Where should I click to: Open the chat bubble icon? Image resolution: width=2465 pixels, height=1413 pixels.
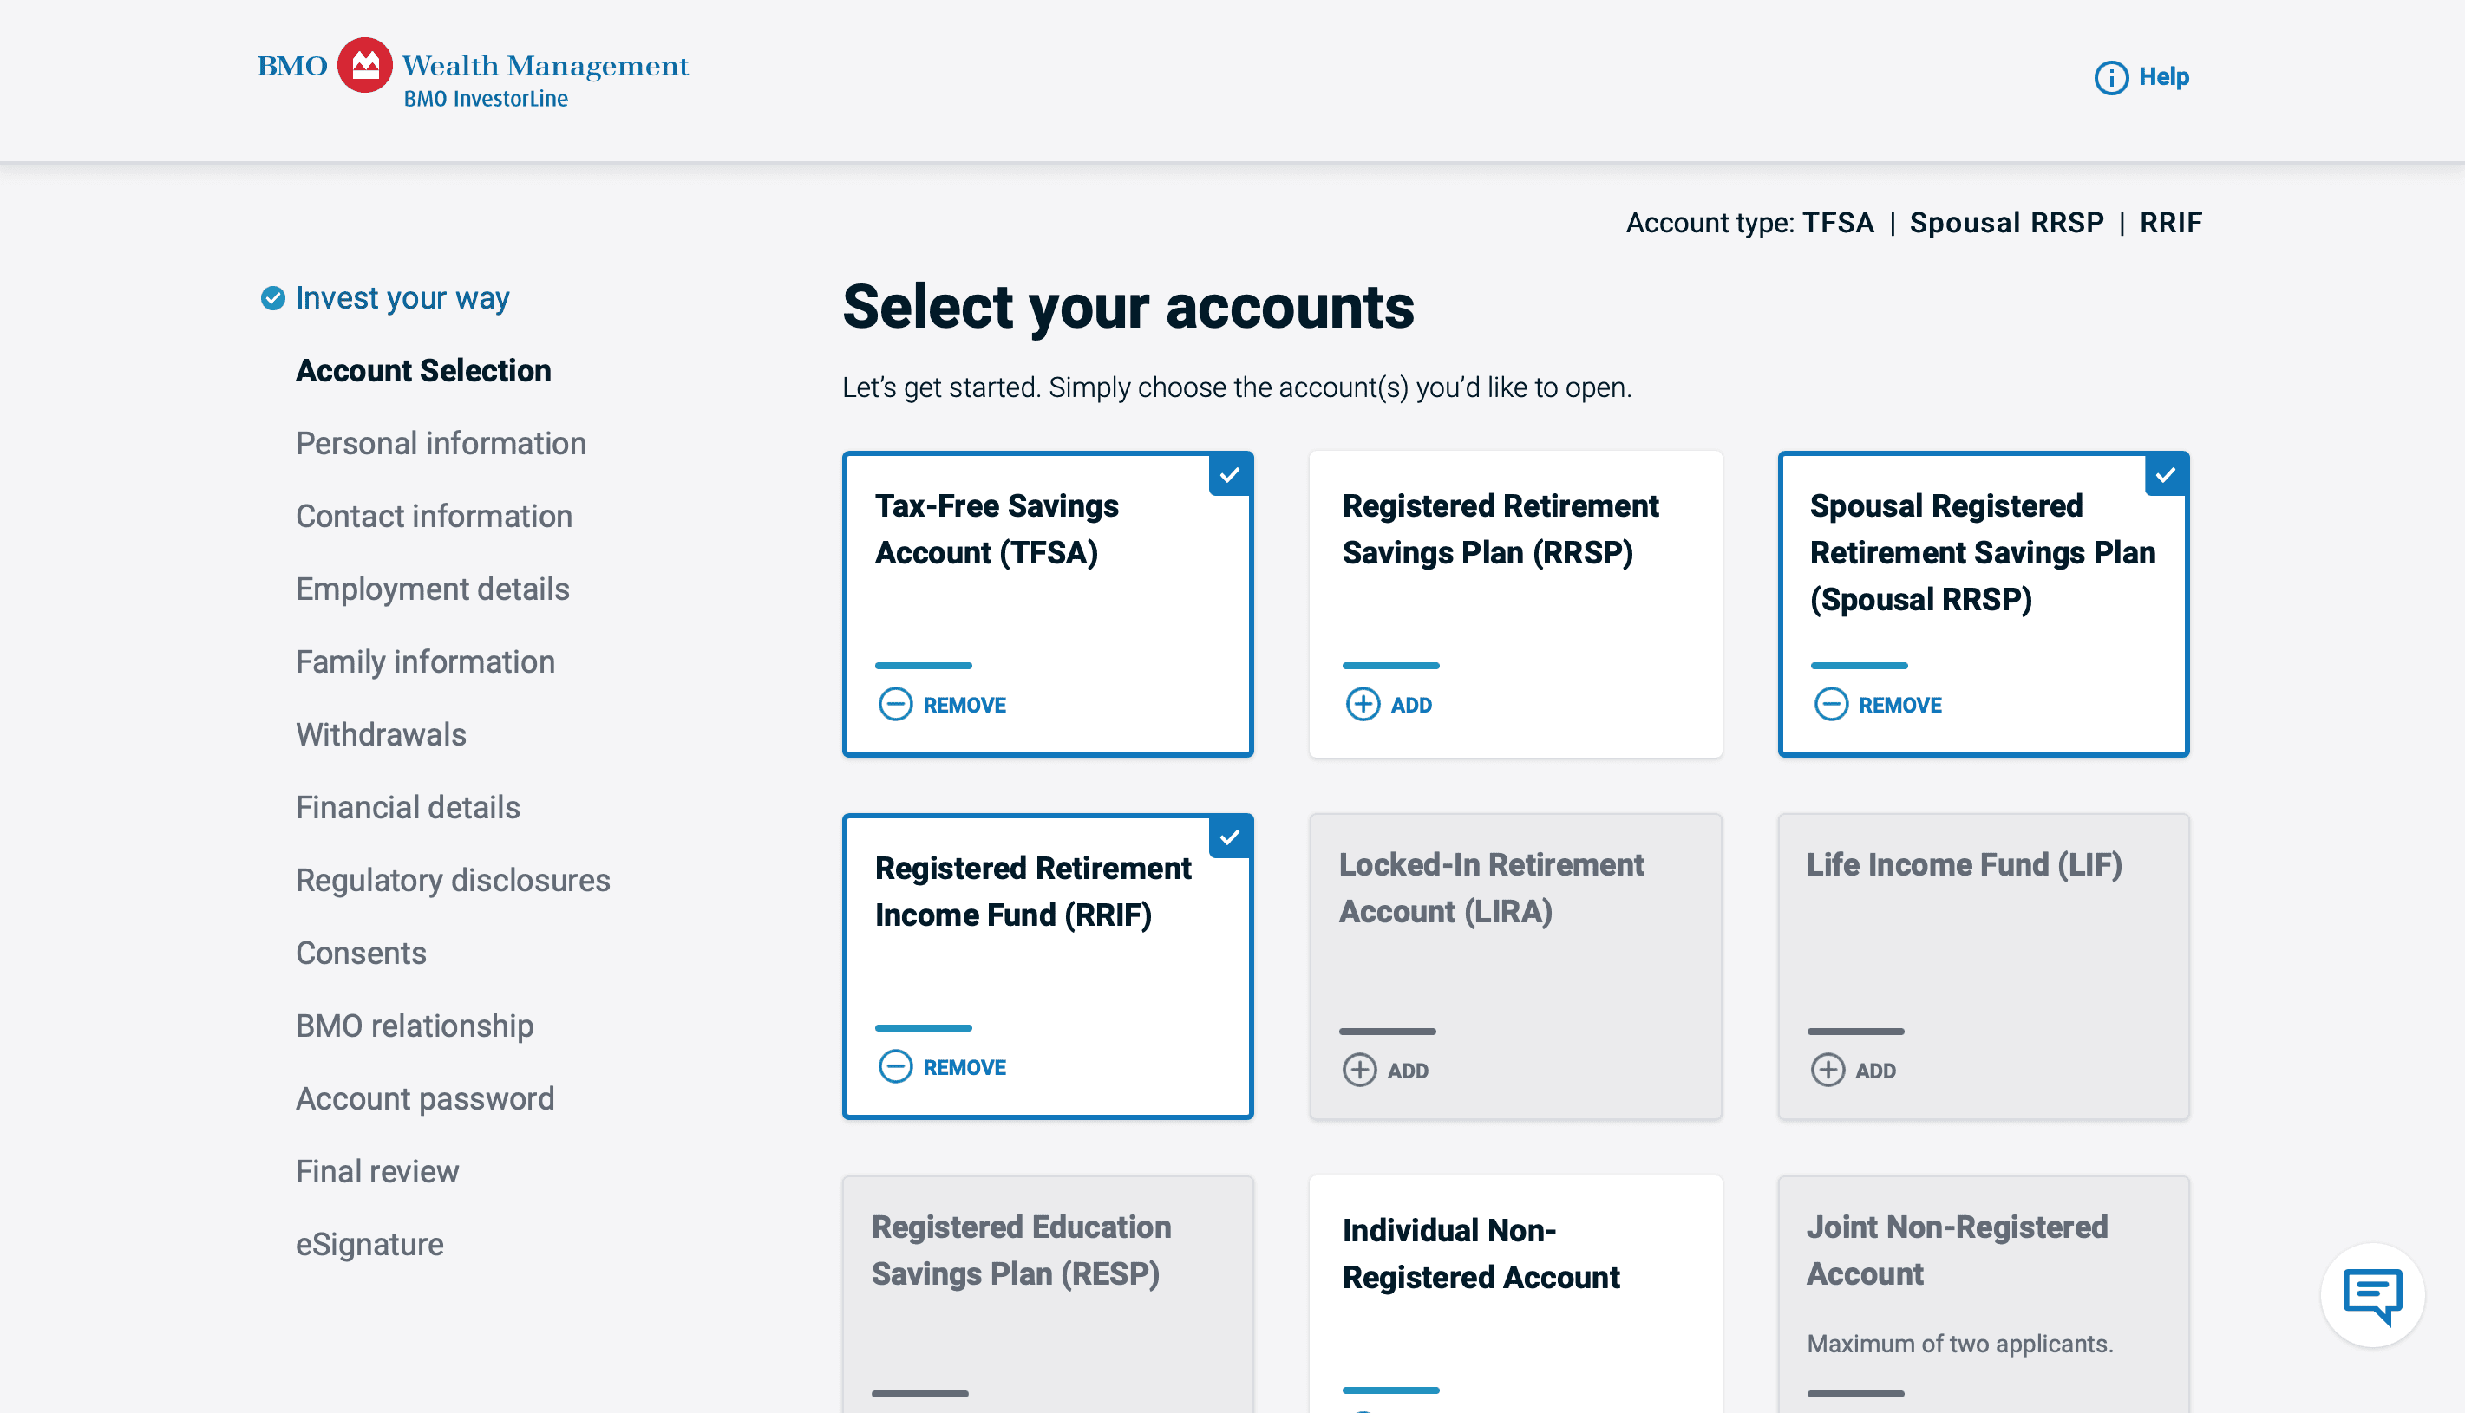(2372, 1294)
